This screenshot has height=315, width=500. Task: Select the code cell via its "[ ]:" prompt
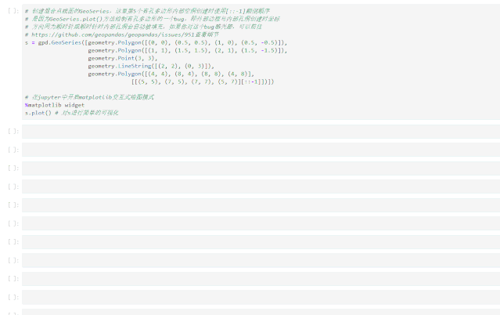coord(13,11)
